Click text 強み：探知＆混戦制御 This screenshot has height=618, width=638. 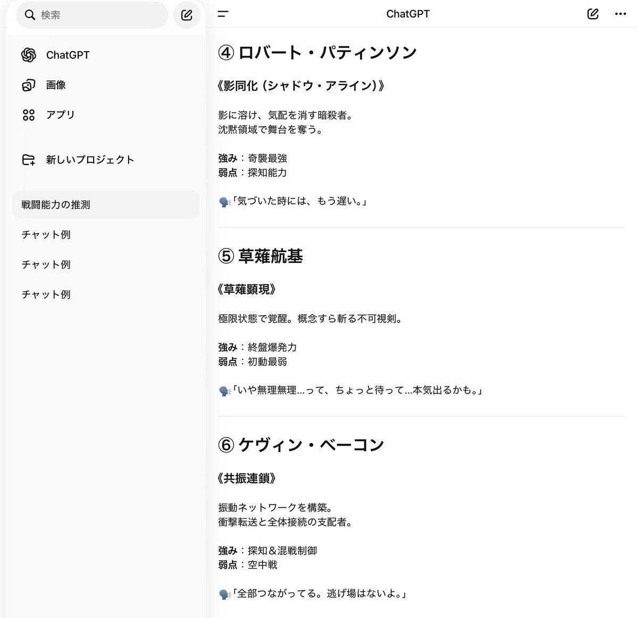click(267, 550)
